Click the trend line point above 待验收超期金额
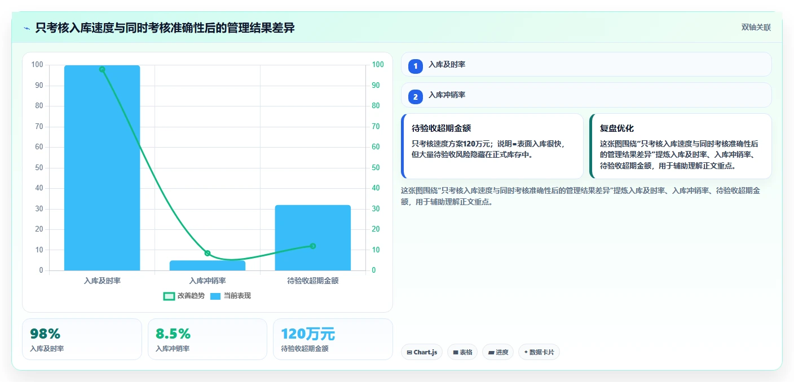The width and height of the screenshot is (794, 382). (313, 246)
